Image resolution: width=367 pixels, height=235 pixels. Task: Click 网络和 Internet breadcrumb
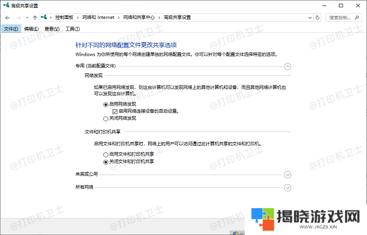coord(98,18)
